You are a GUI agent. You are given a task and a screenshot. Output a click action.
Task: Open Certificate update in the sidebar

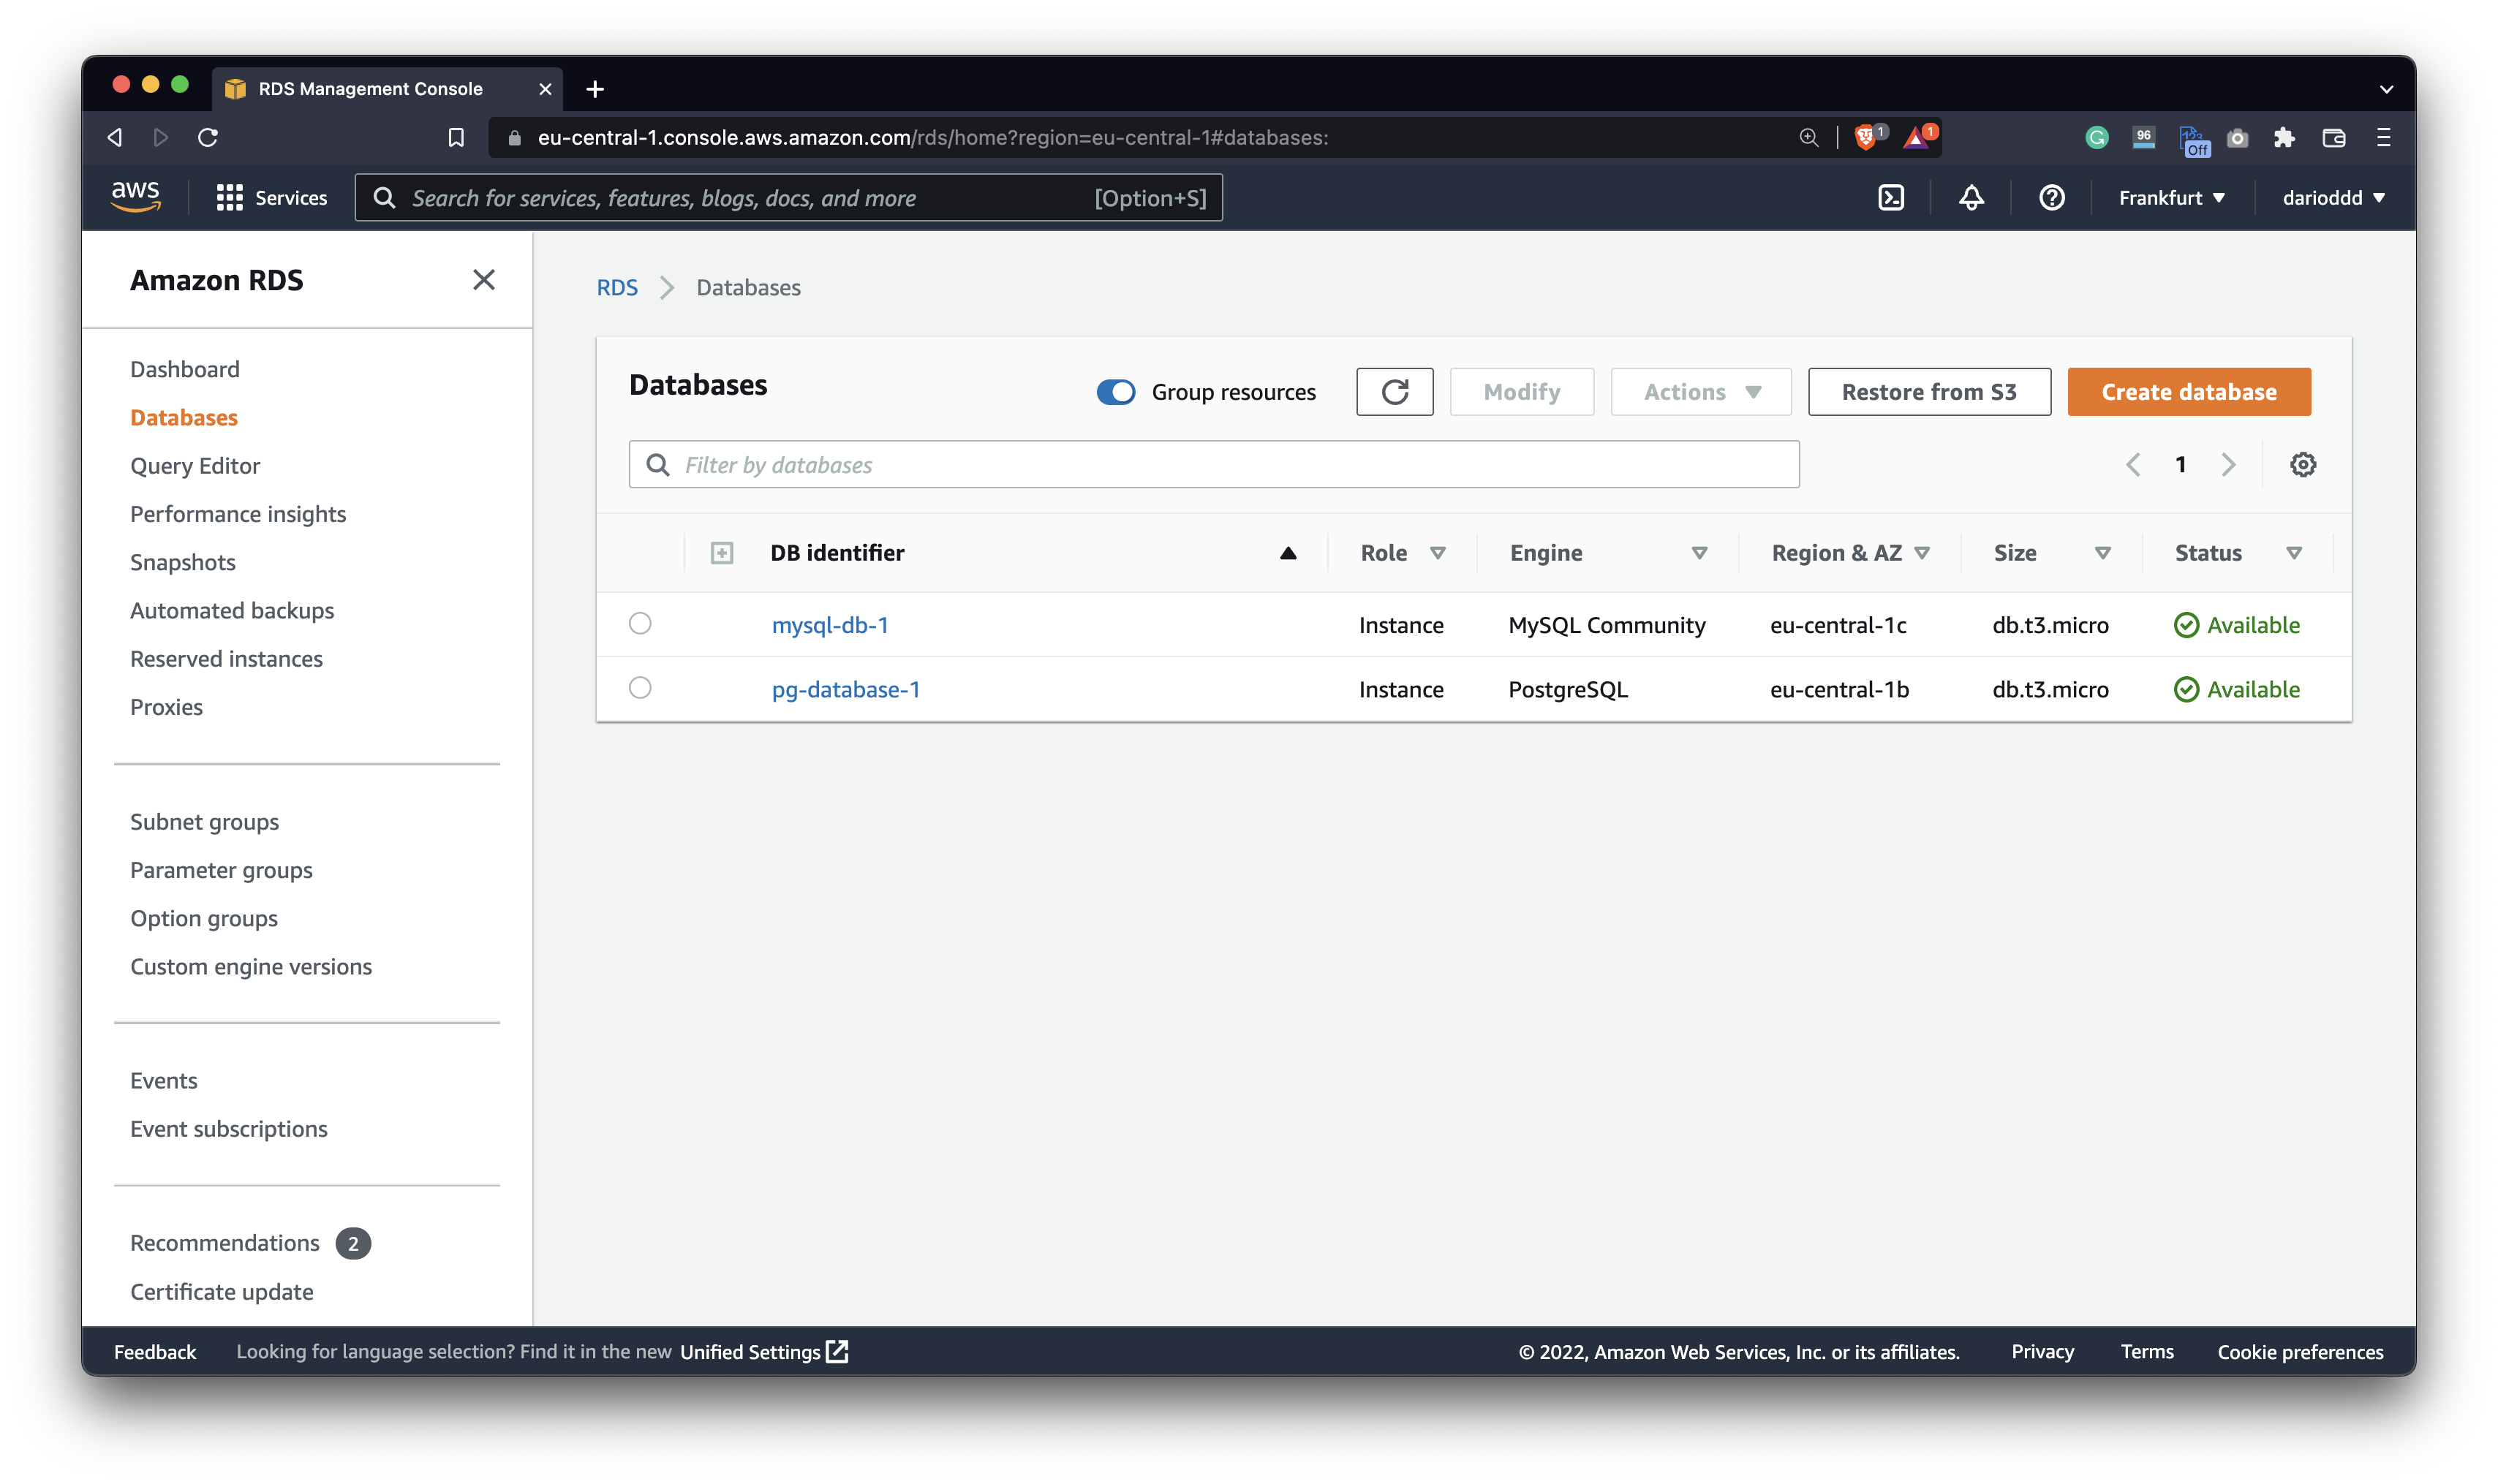(x=222, y=1292)
